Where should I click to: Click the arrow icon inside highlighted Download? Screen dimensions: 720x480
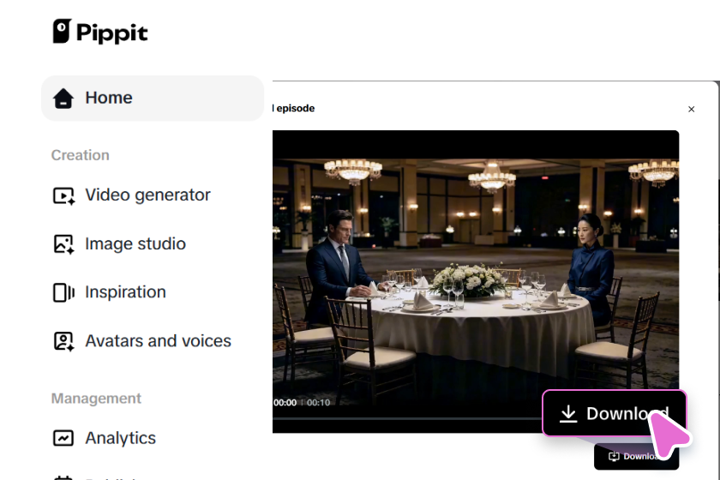pyautogui.click(x=568, y=413)
